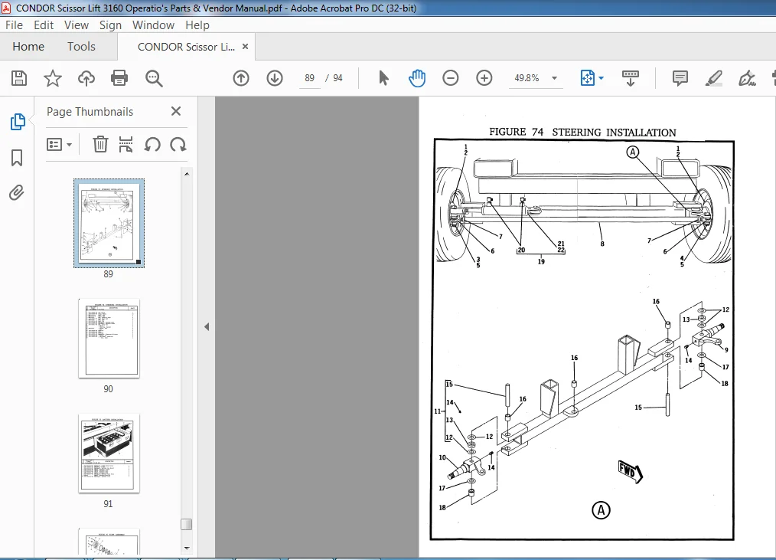Print the file with the printer icon
The height and width of the screenshot is (560, 776).
(119, 78)
